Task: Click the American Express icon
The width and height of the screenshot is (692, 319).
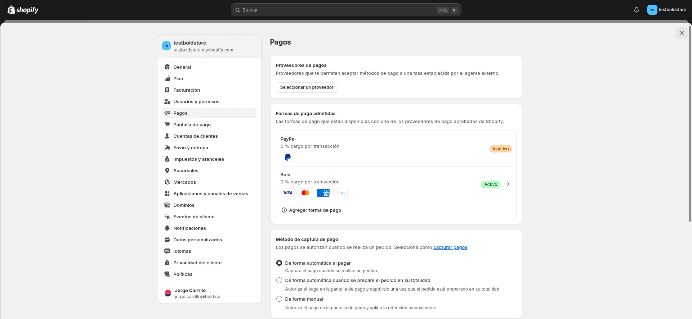Action: click(323, 193)
